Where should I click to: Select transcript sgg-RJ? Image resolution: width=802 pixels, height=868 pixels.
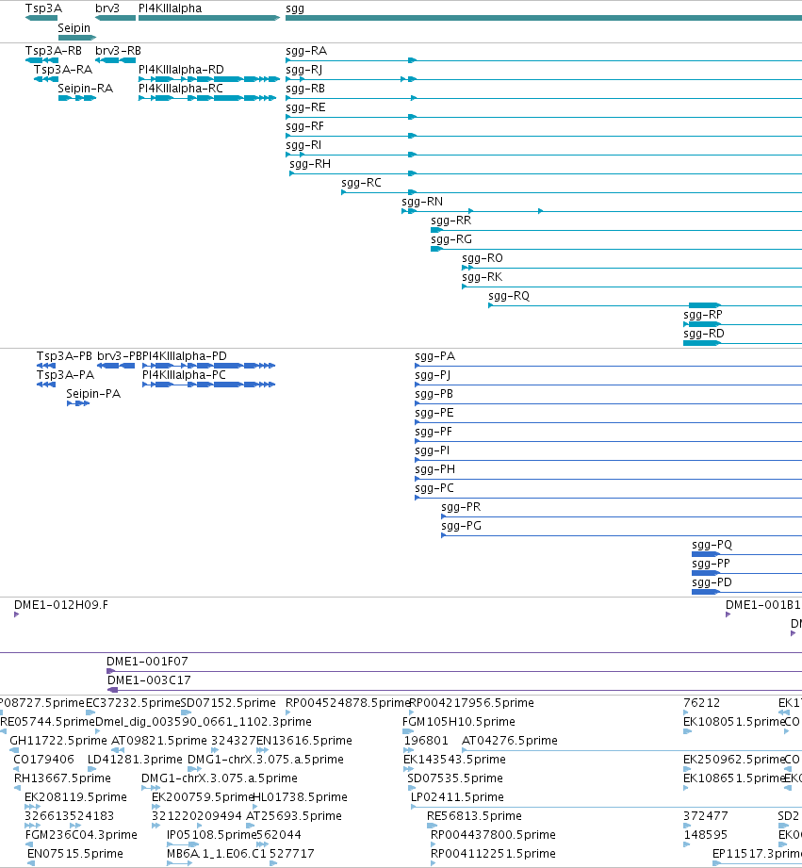[x=303, y=70]
